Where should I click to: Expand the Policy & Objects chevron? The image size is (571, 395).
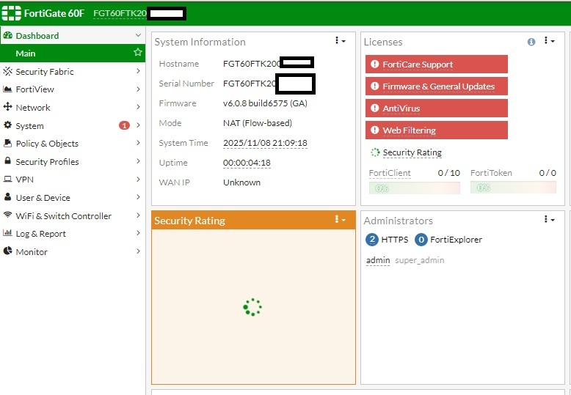138,143
